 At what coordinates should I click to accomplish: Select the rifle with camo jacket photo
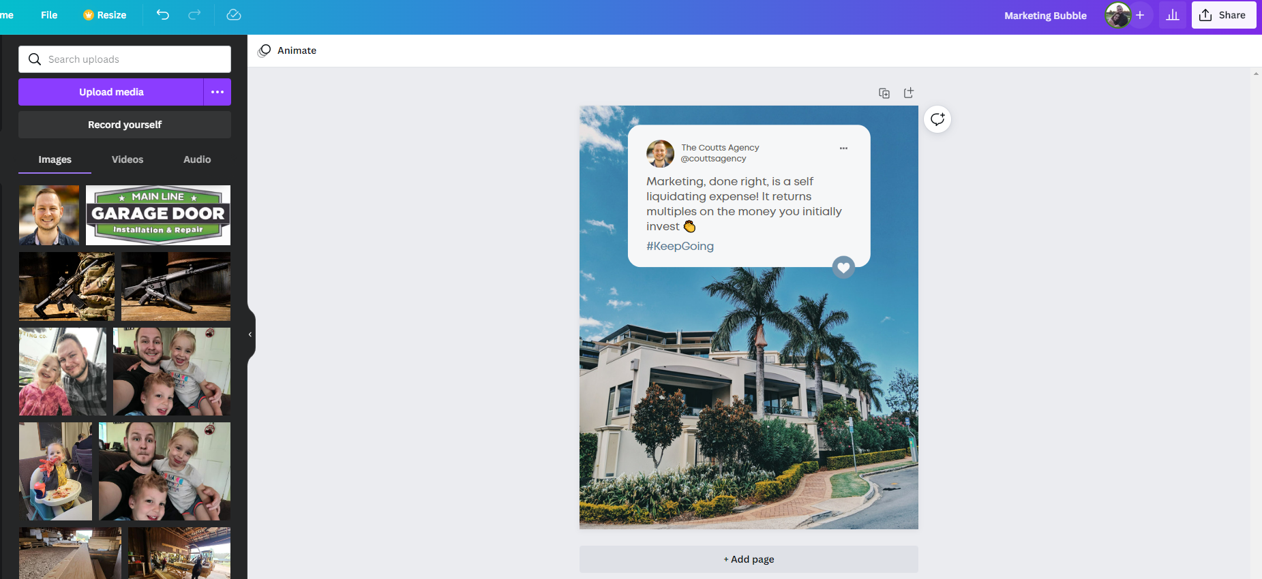pos(67,286)
